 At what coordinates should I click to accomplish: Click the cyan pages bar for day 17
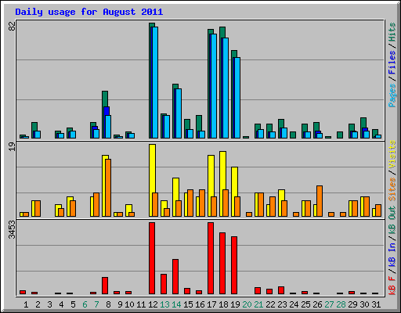click(x=214, y=86)
